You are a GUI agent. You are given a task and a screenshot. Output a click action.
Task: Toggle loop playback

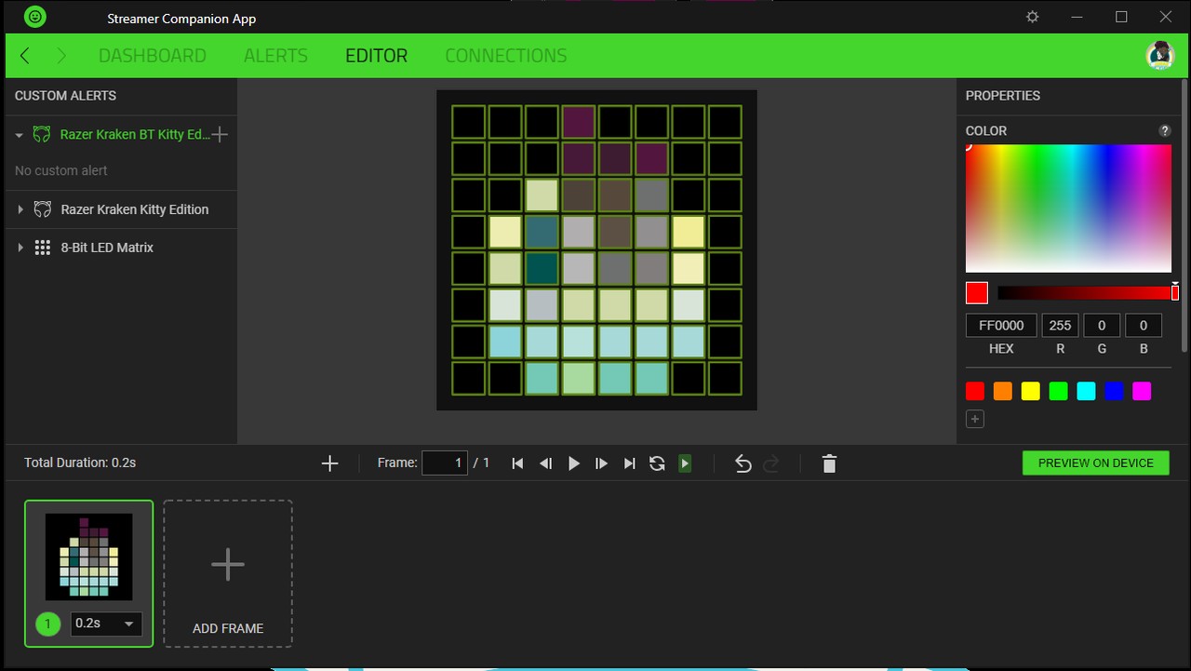click(657, 463)
